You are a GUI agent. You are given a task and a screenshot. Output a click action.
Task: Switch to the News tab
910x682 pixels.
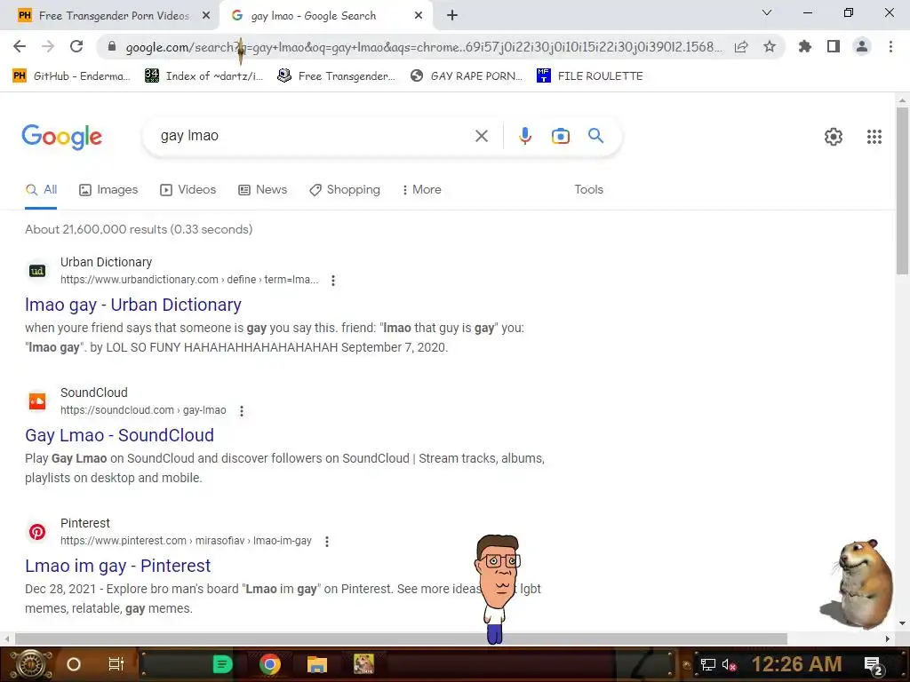tap(263, 190)
